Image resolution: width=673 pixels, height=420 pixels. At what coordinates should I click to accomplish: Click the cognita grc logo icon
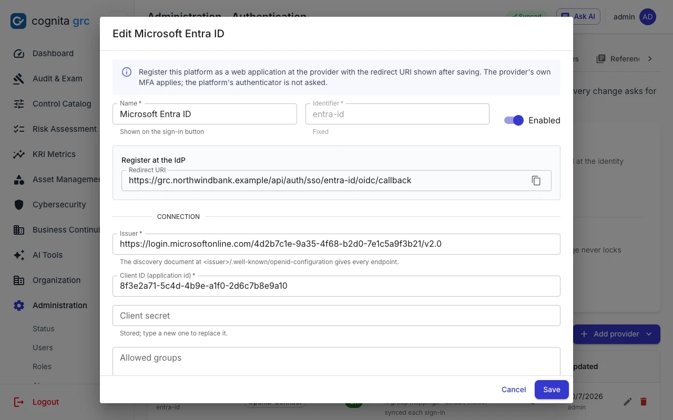click(18, 21)
